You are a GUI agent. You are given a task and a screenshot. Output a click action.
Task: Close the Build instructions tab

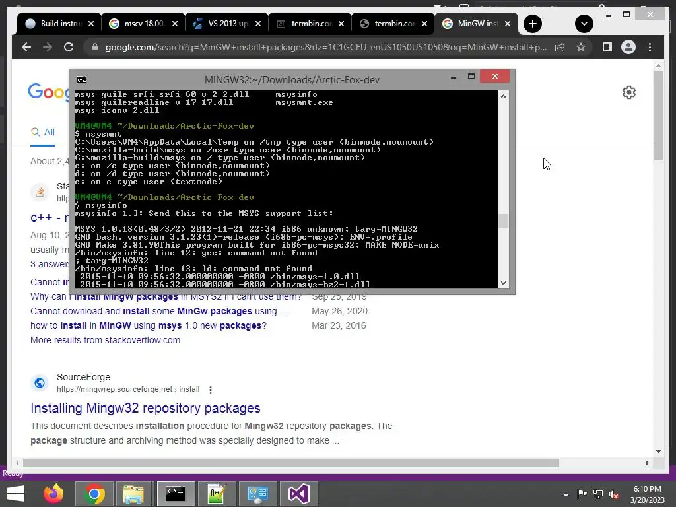pos(91,24)
